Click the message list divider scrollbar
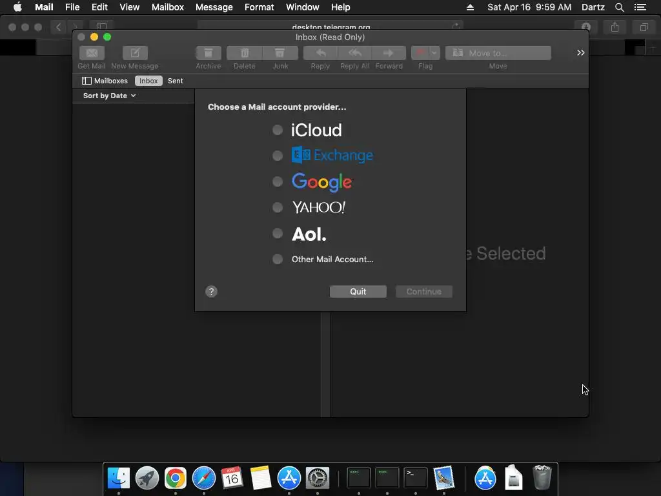The height and width of the screenshot is (496, 661). [x=325, y=364]
